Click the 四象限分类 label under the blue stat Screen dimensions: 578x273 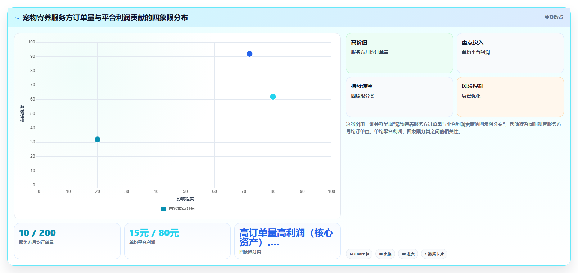click(x=250, y=252)
